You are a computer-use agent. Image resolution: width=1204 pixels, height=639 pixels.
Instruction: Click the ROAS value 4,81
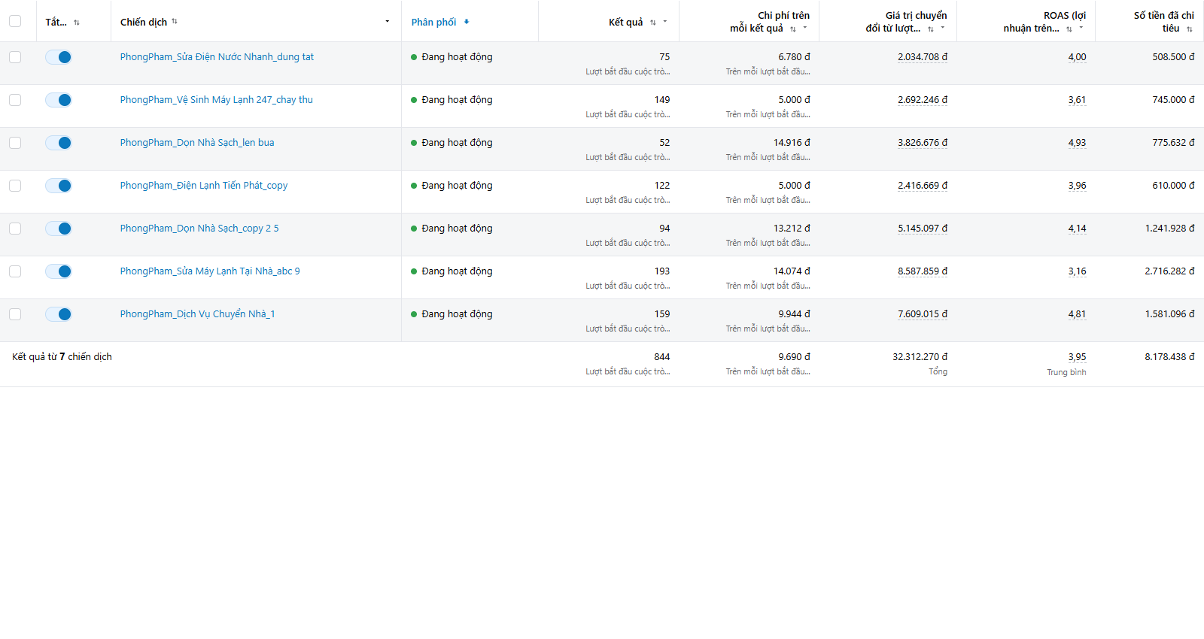[x=1077, y=314]
